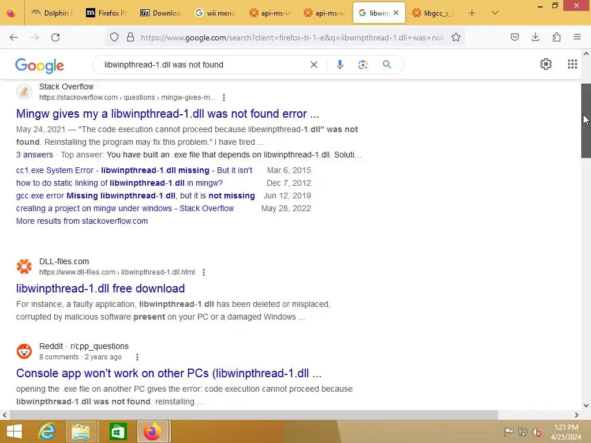
Task: Open the three-dot menu for DLL-files.com result
Action: [204, 272]
